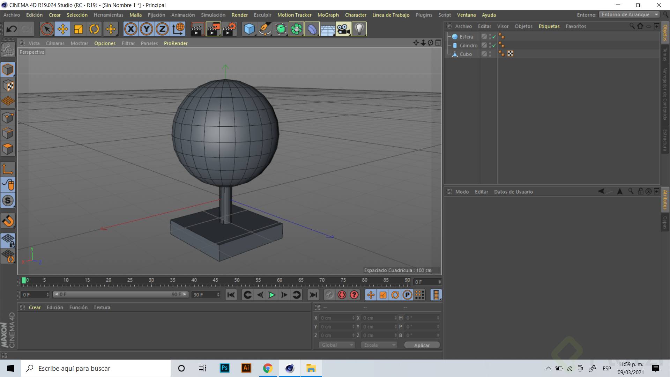Image resolution: width=670 pixels, height=377 pixels.
Task: Open Render to Picture Viewer icon
Action: pos(213,29)
